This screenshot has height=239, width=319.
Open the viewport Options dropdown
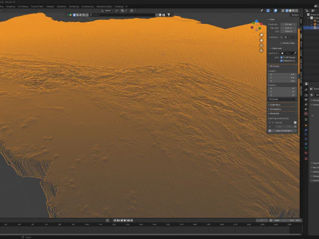tap(296, 15)
